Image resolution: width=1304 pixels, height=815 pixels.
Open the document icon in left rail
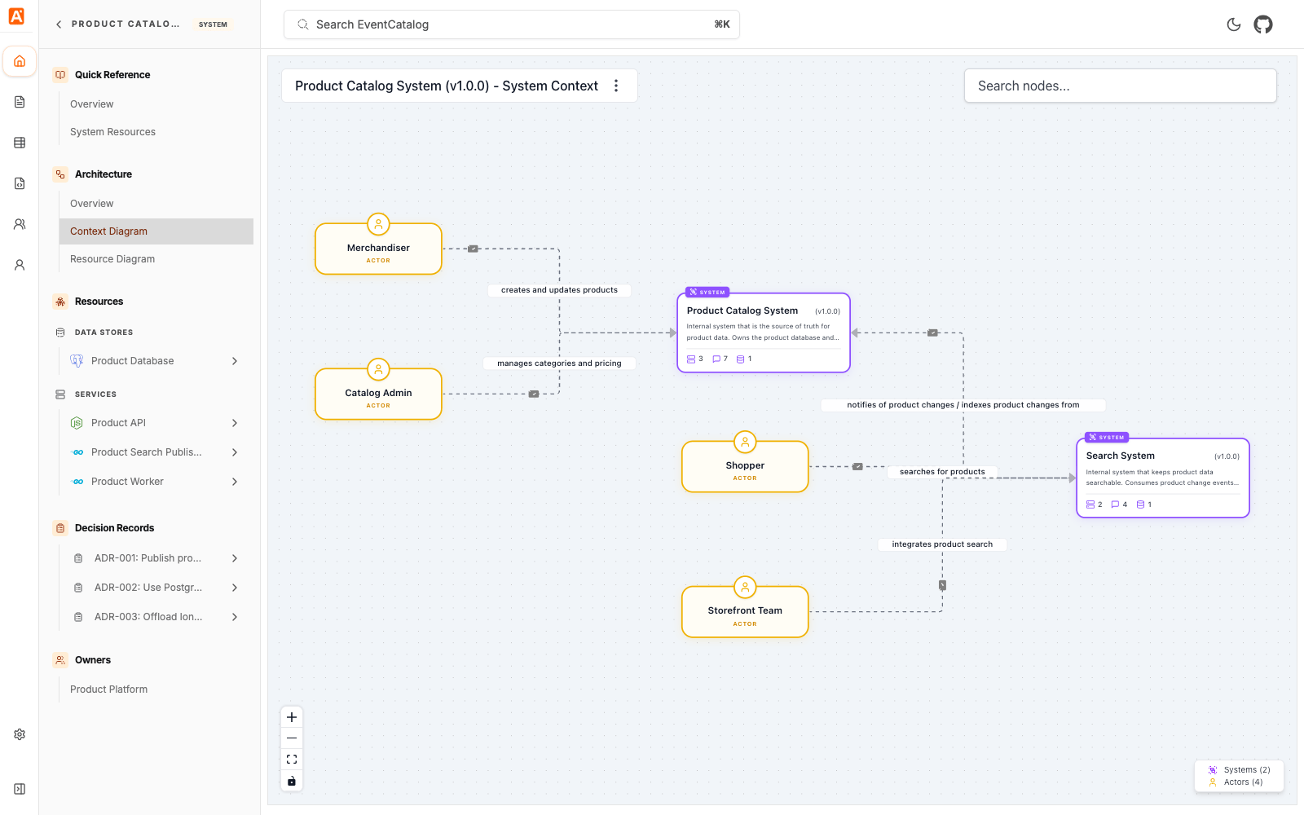[20, 102]
